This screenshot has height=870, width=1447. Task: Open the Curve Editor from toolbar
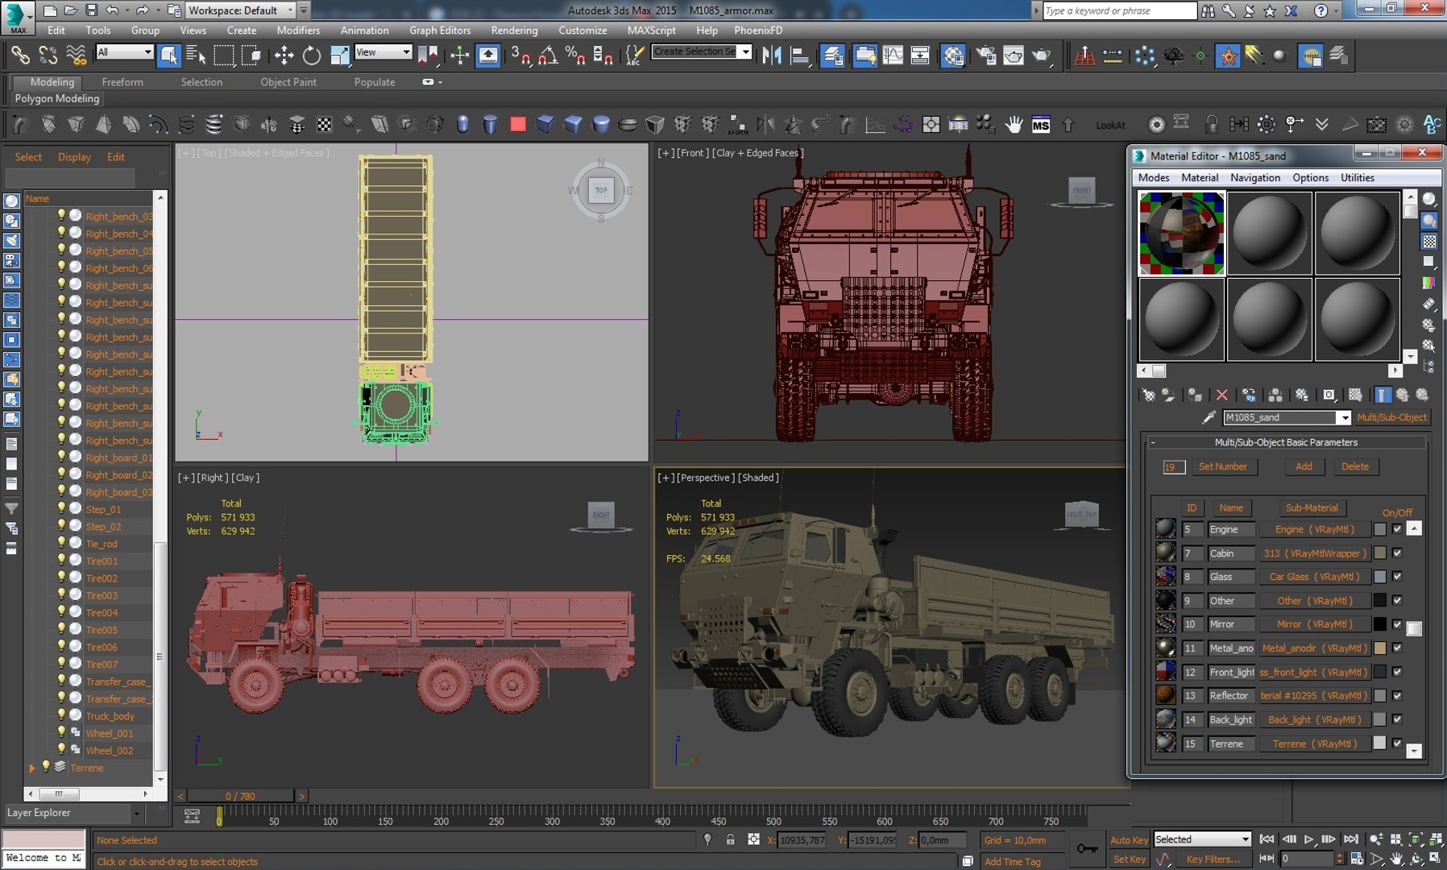(893, 56)
